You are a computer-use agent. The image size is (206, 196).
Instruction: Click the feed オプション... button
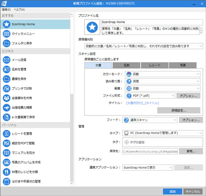click(x=191, y=120)
